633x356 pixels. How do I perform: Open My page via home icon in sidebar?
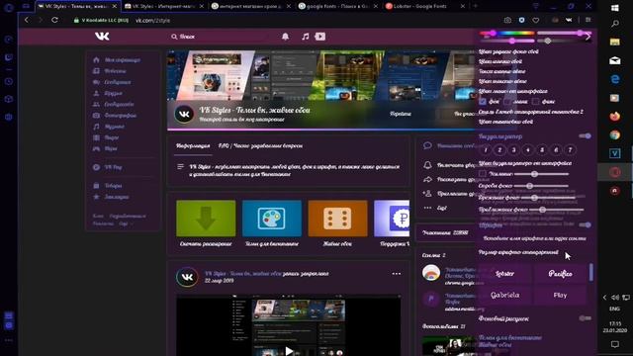[96, 59]
